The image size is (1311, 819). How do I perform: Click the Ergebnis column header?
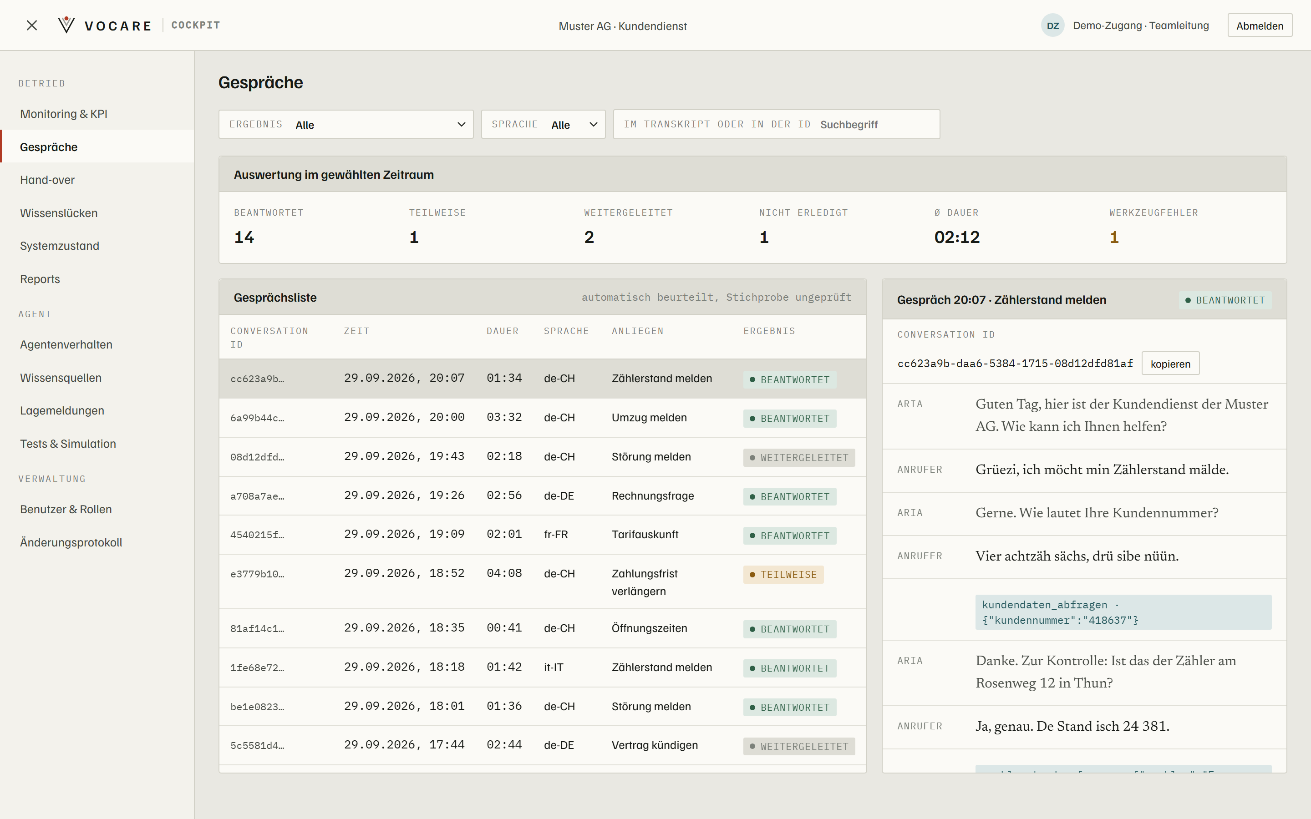pyautogui.click(x=769, y=331)
